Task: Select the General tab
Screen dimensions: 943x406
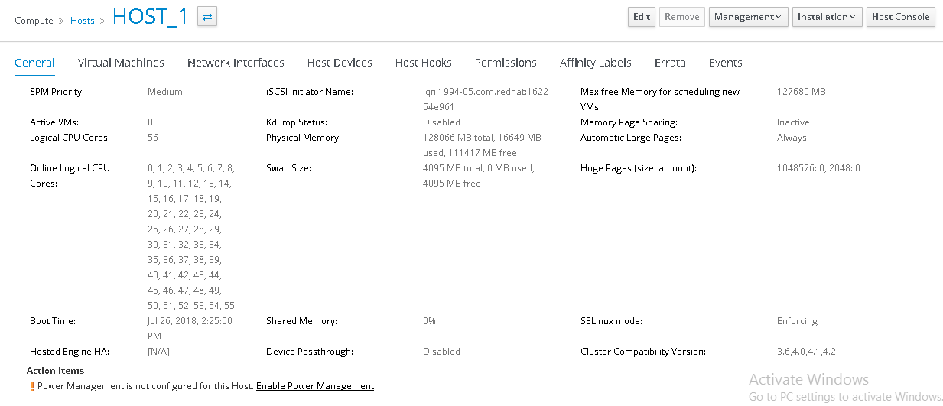Action: coord(35,63)
